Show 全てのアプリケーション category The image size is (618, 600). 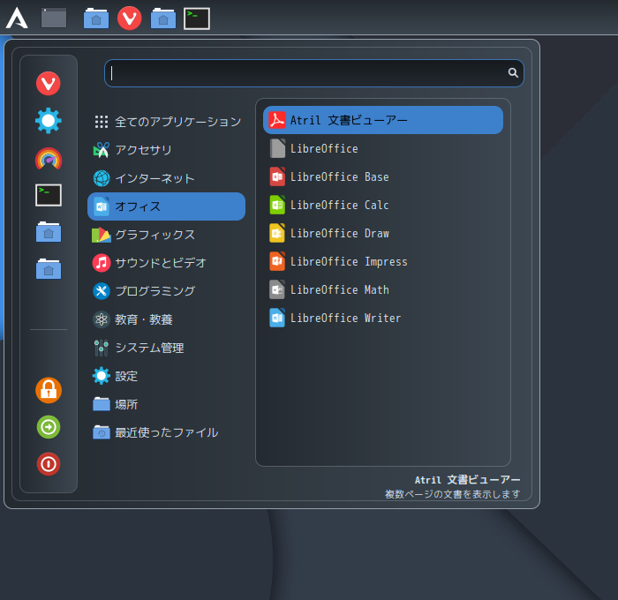[x=166, y=122]
